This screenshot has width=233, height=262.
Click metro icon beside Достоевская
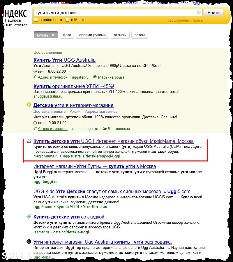105,129
